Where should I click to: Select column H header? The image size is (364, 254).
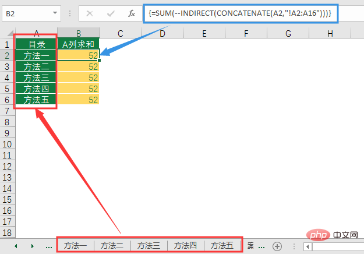330,33
